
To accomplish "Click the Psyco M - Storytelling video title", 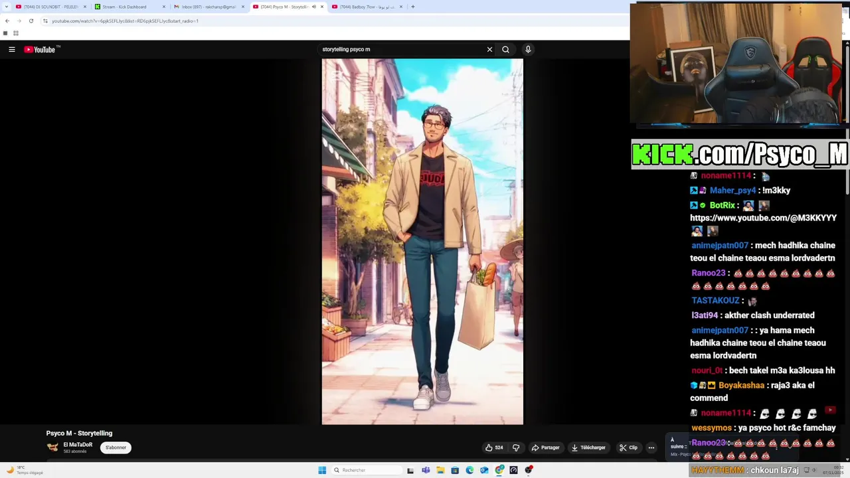I will (x=79, y=433).
